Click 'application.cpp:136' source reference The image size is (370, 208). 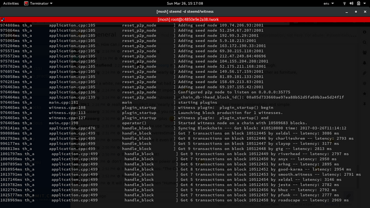point(72,92)
